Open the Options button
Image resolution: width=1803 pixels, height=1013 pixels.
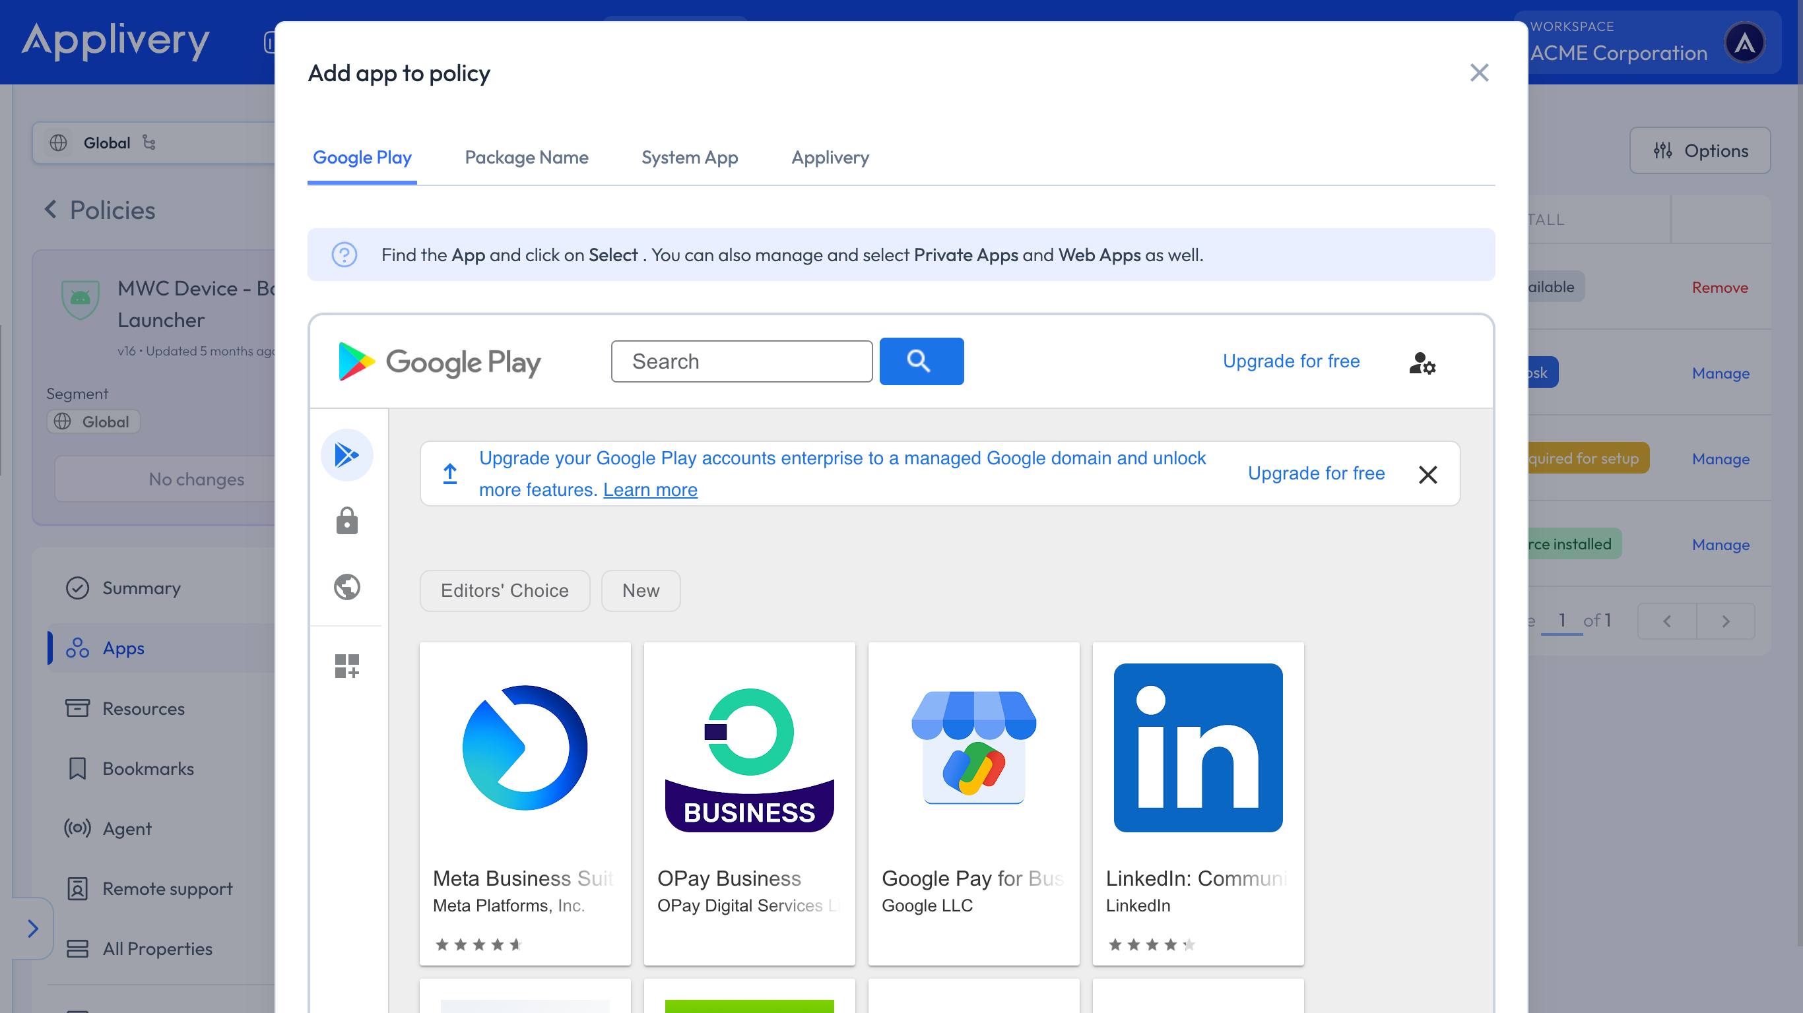pos(1699,150)
